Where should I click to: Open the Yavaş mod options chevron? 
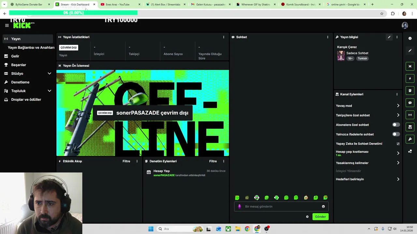(x=398, y=106)
